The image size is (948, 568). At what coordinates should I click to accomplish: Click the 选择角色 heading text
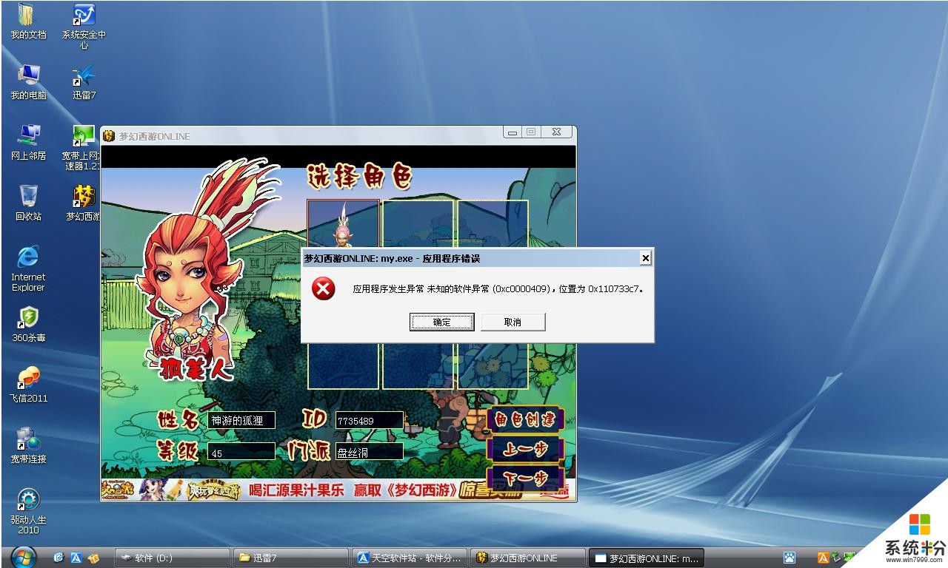pos(359,178)
